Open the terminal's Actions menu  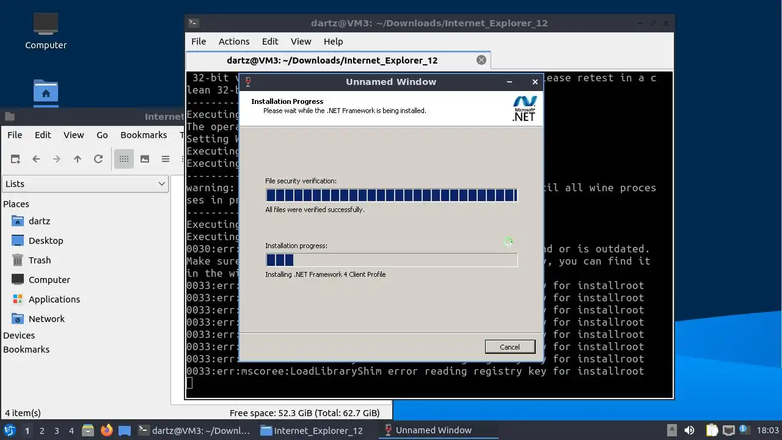click(x=234, y=42)
